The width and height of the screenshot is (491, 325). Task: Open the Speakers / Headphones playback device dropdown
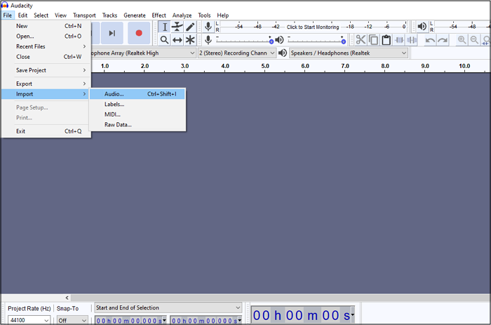click(349, 53)
